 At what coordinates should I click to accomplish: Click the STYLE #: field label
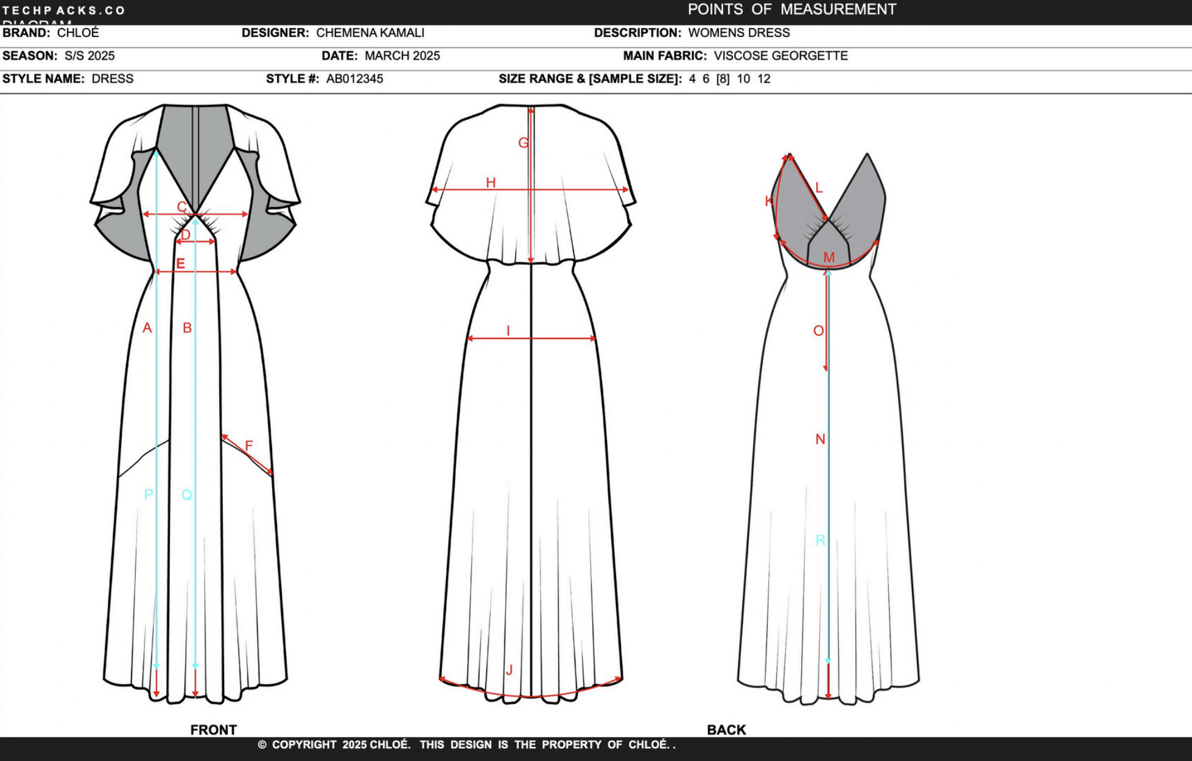(x=292, y=79)
